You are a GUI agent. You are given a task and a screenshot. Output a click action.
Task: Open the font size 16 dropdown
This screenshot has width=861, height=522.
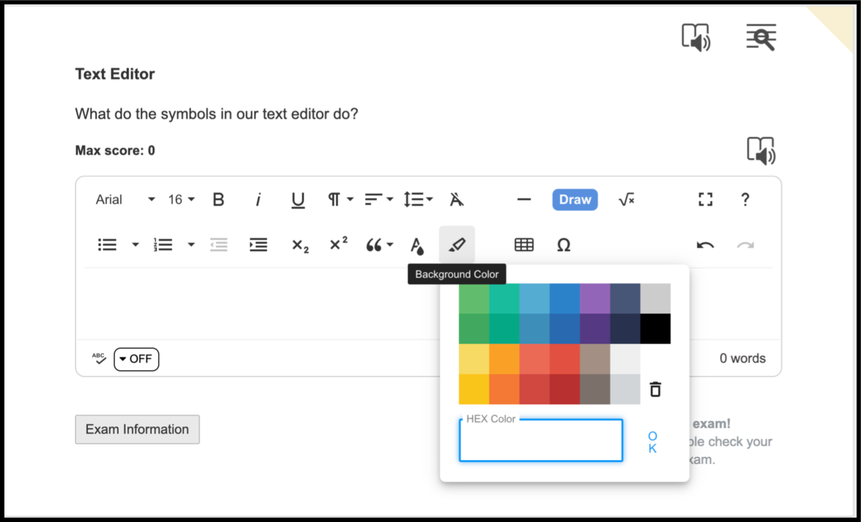coord(181,200)
